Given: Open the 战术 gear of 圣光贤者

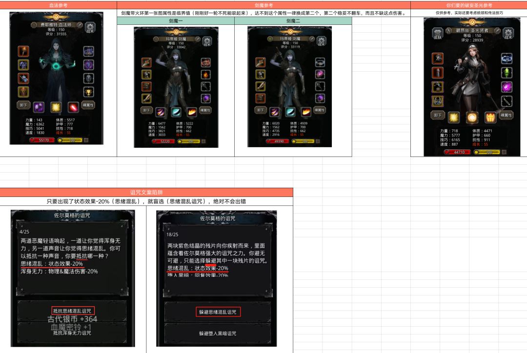Looking at the screenshot, I should (x=508, y=34).
